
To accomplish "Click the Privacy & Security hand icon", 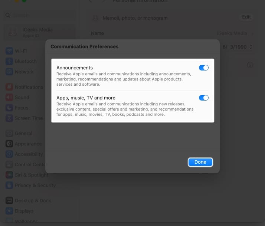I will (9, 185).
